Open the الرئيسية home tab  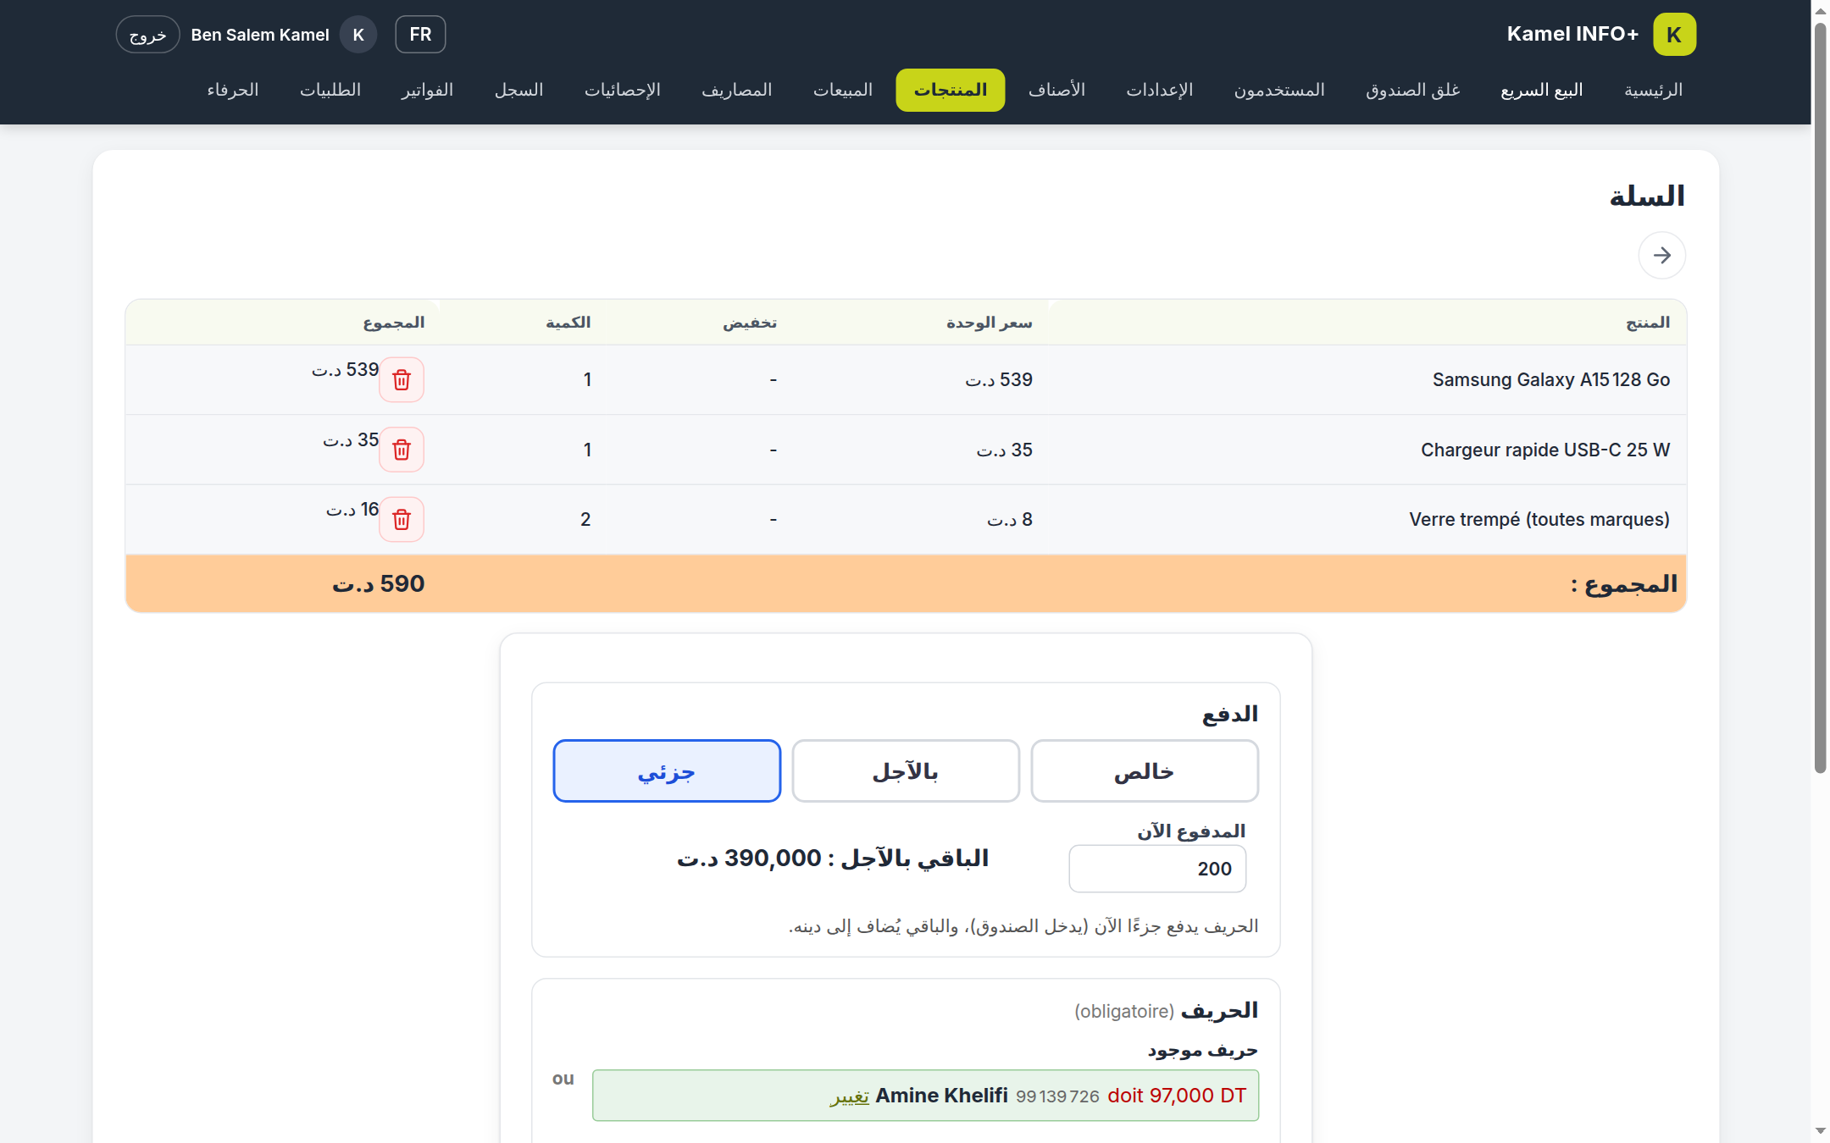point(1653,90)
